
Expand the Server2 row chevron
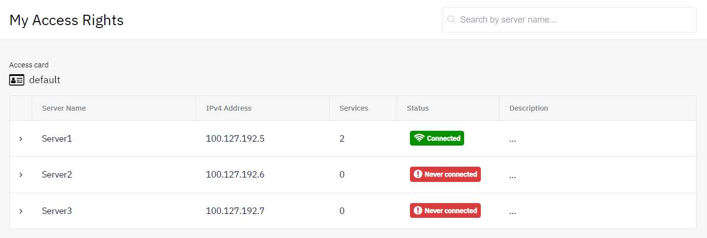coord(21,175)
